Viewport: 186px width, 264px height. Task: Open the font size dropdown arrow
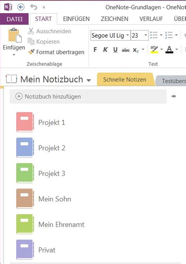(146, 35)
